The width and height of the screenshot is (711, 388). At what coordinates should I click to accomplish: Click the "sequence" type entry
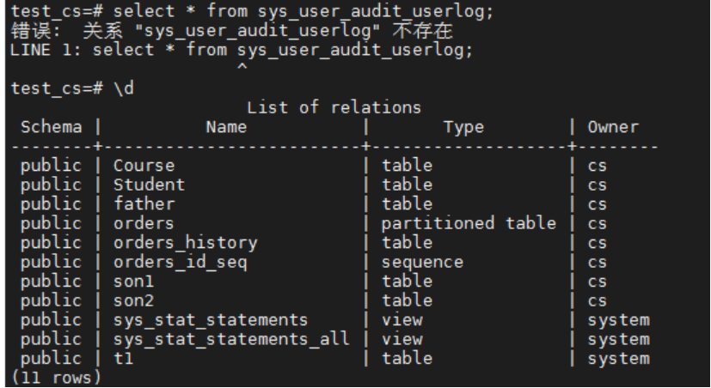422,262
